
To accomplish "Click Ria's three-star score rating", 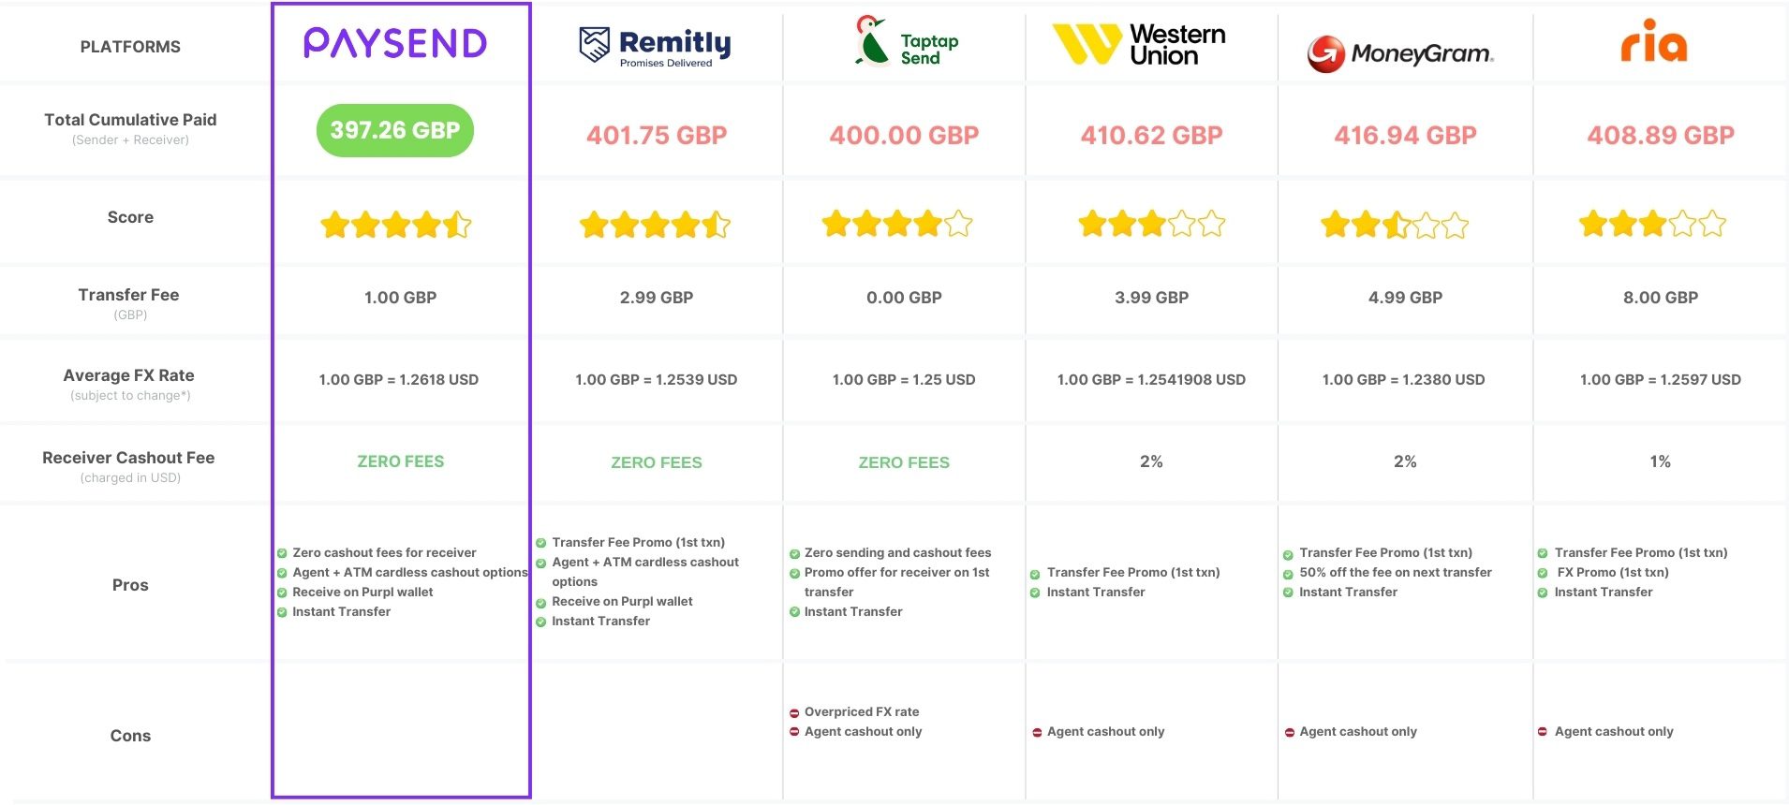I will [x=1652, y=225].
